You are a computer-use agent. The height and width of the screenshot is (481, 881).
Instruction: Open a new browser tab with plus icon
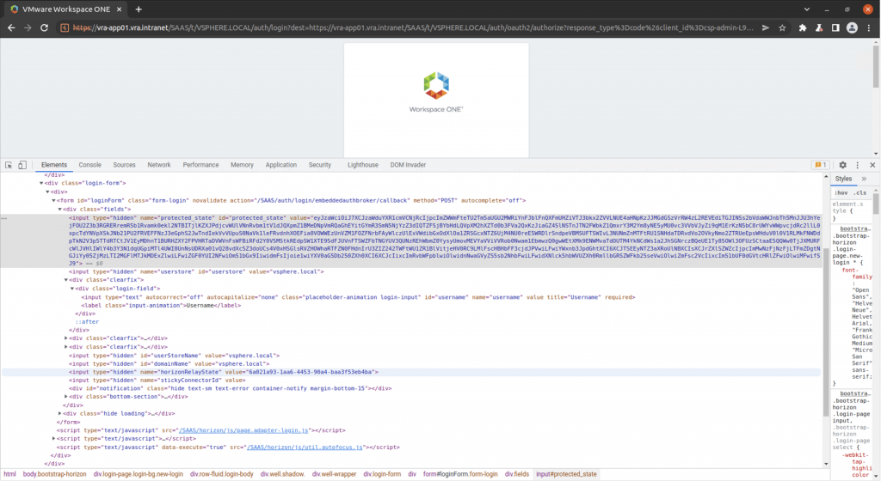click(x=139, y=9)
